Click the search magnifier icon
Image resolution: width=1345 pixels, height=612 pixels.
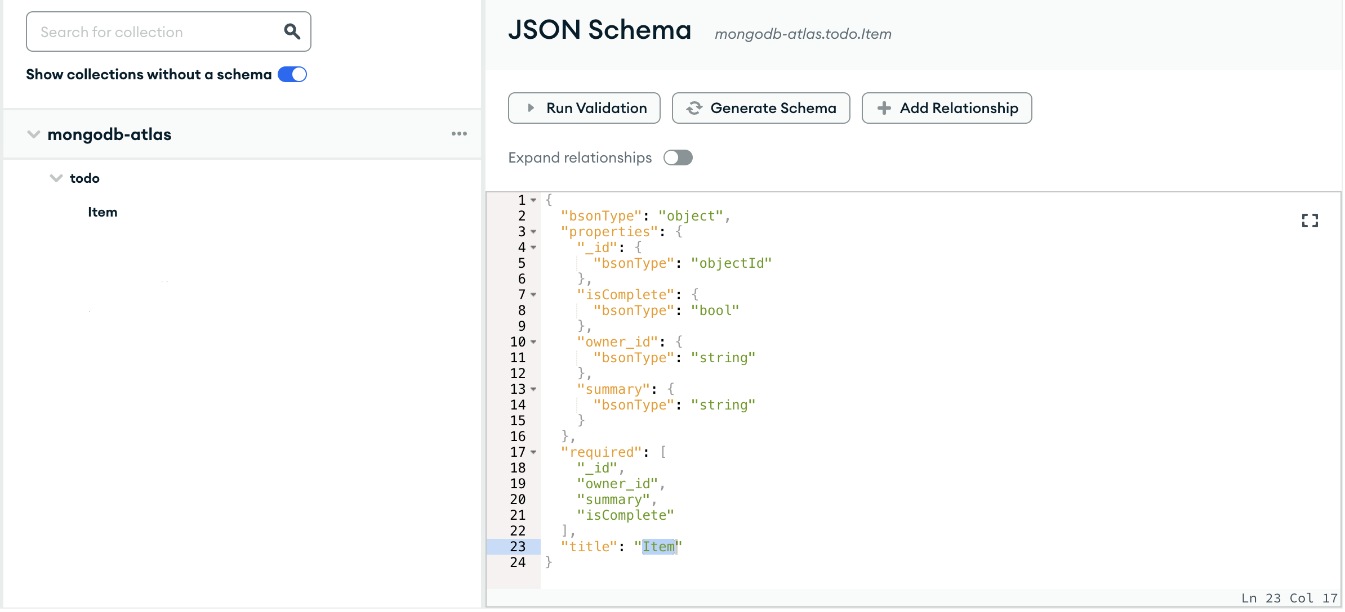pyautogui.click(x=291, y=31)
